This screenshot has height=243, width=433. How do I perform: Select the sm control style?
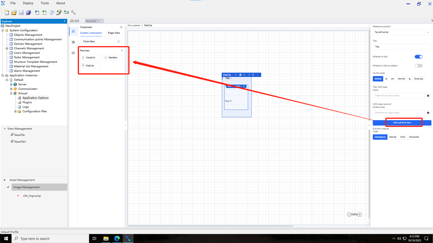tap(392, 79)
